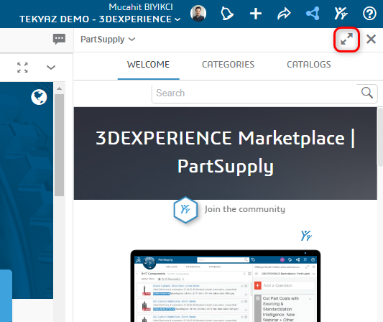Click the user profile photo

(x=198, y=14)
